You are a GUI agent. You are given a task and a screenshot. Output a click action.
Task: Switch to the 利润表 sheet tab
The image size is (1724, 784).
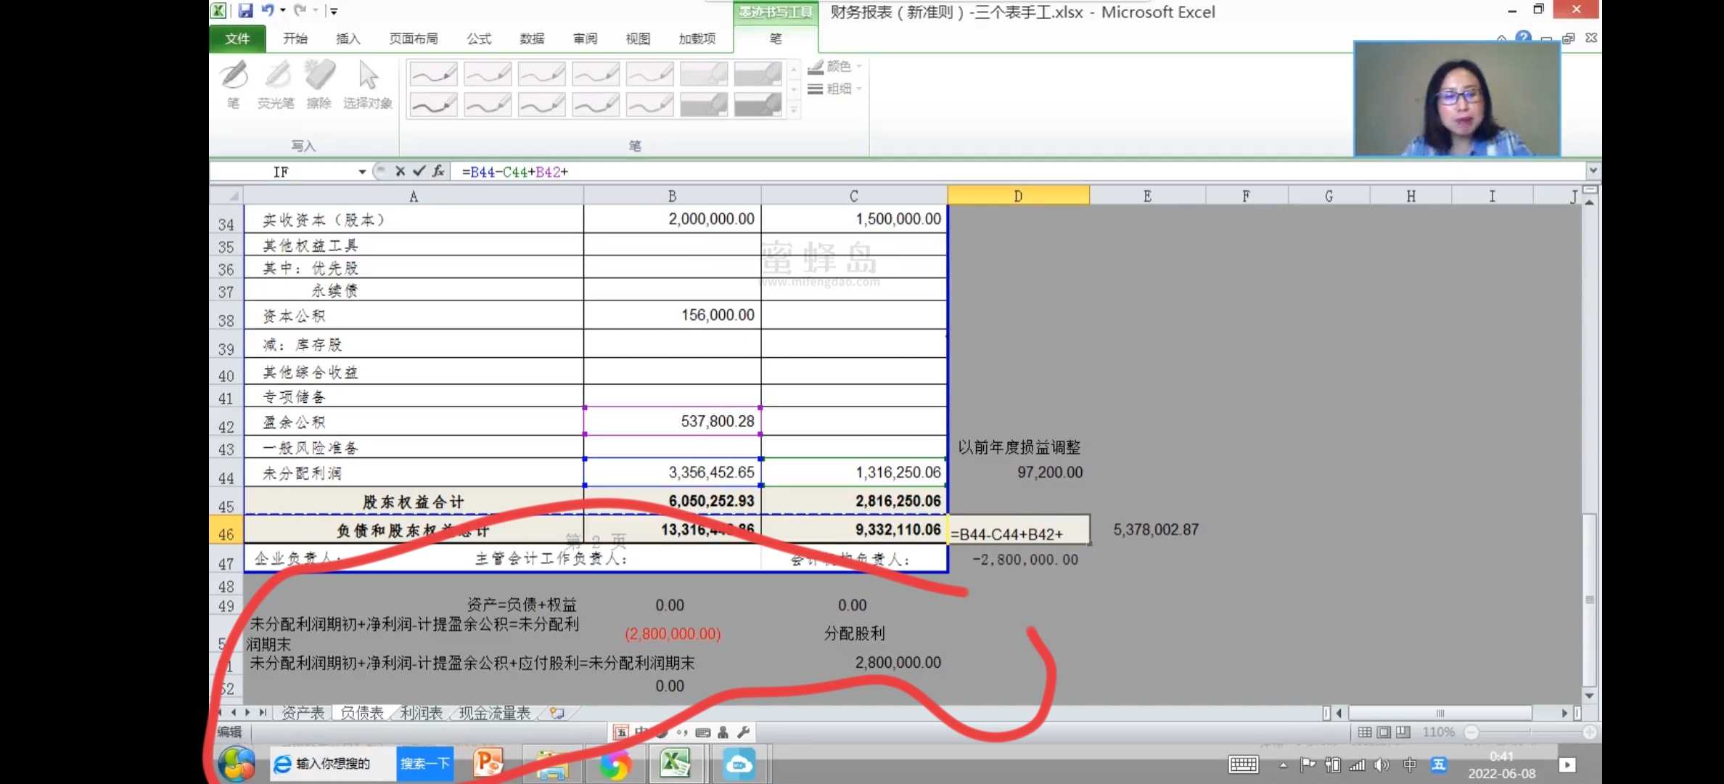point(421,713)
